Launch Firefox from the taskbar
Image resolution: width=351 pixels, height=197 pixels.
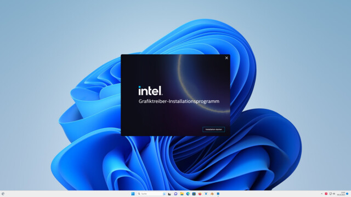[x=200, y=194]
